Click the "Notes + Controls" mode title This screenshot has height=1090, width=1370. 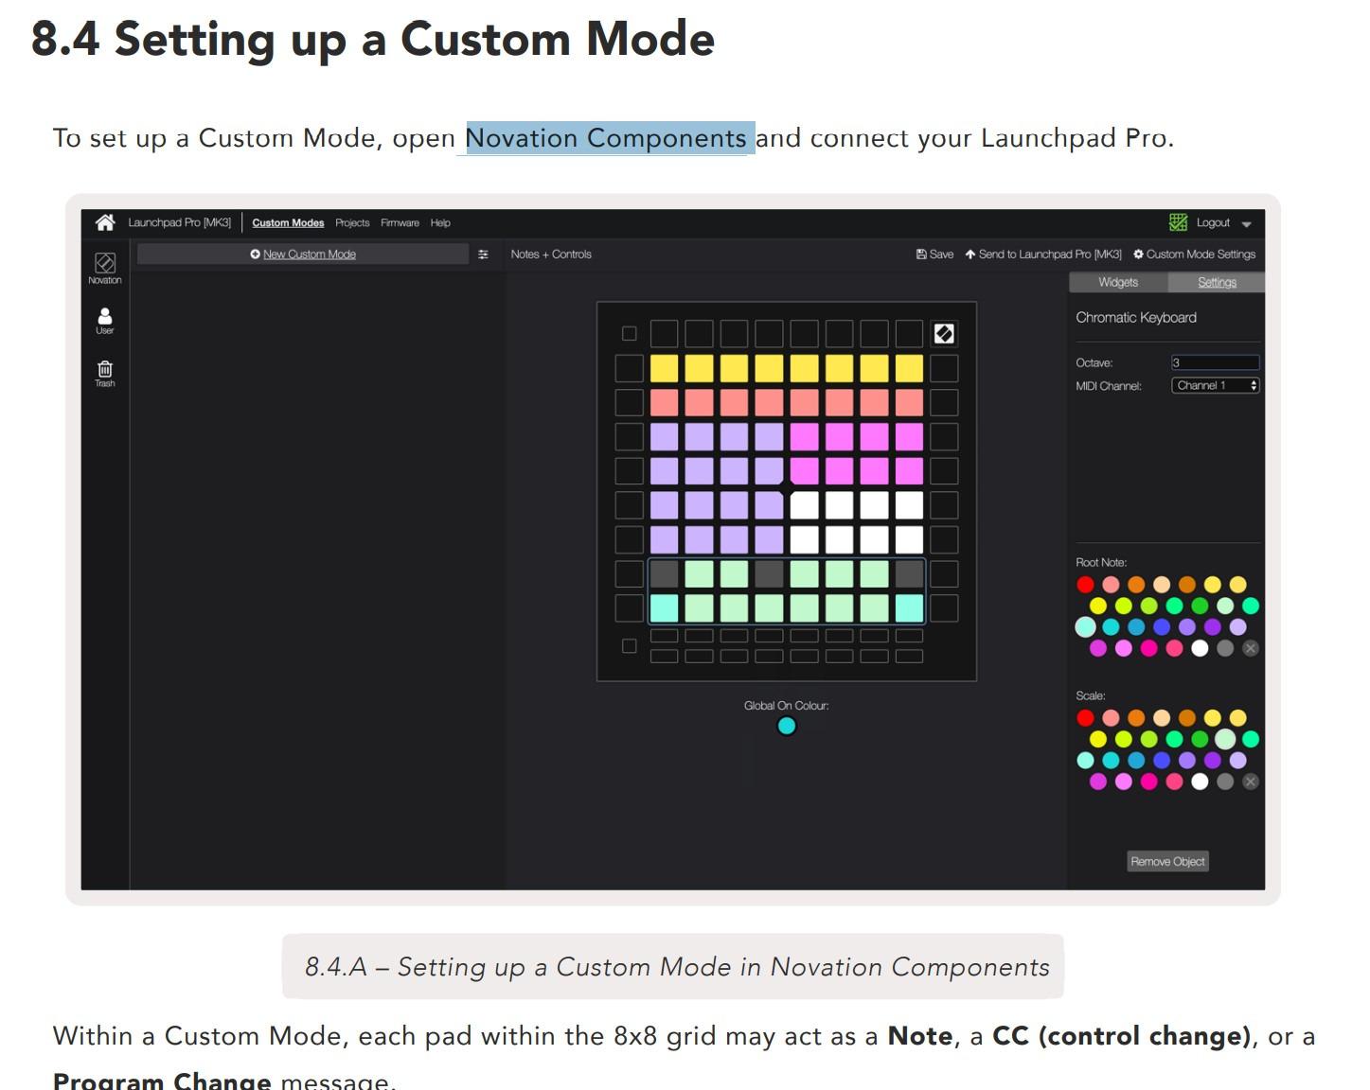click(x=551, y=255)
